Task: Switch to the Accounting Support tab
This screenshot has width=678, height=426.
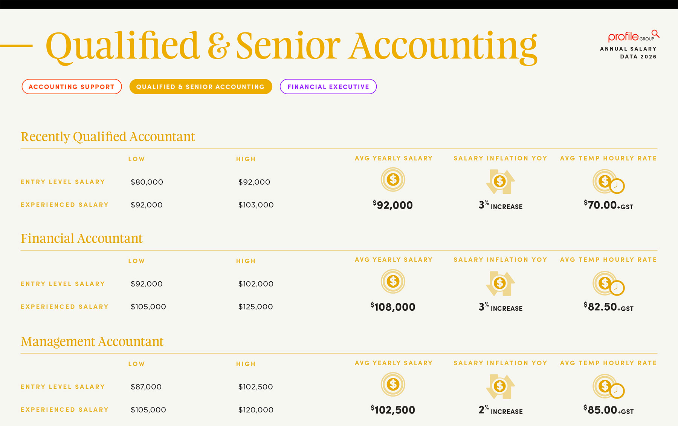Action: coord(72,87)
